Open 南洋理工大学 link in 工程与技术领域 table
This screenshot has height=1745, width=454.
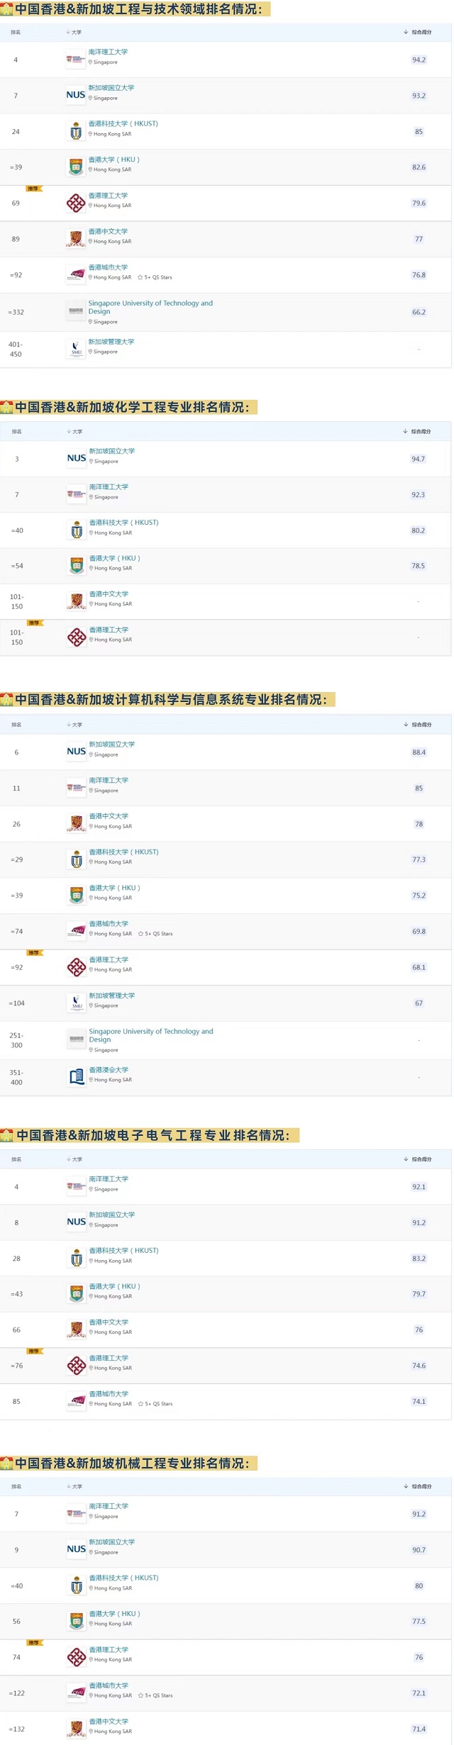[x=108, y=52]
